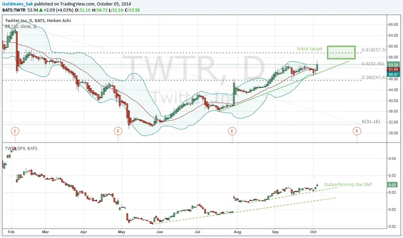The width and height of the screenshot is (403, 238).
Task: Click the Feb label on time axis
Action: [x=11, y=232]
